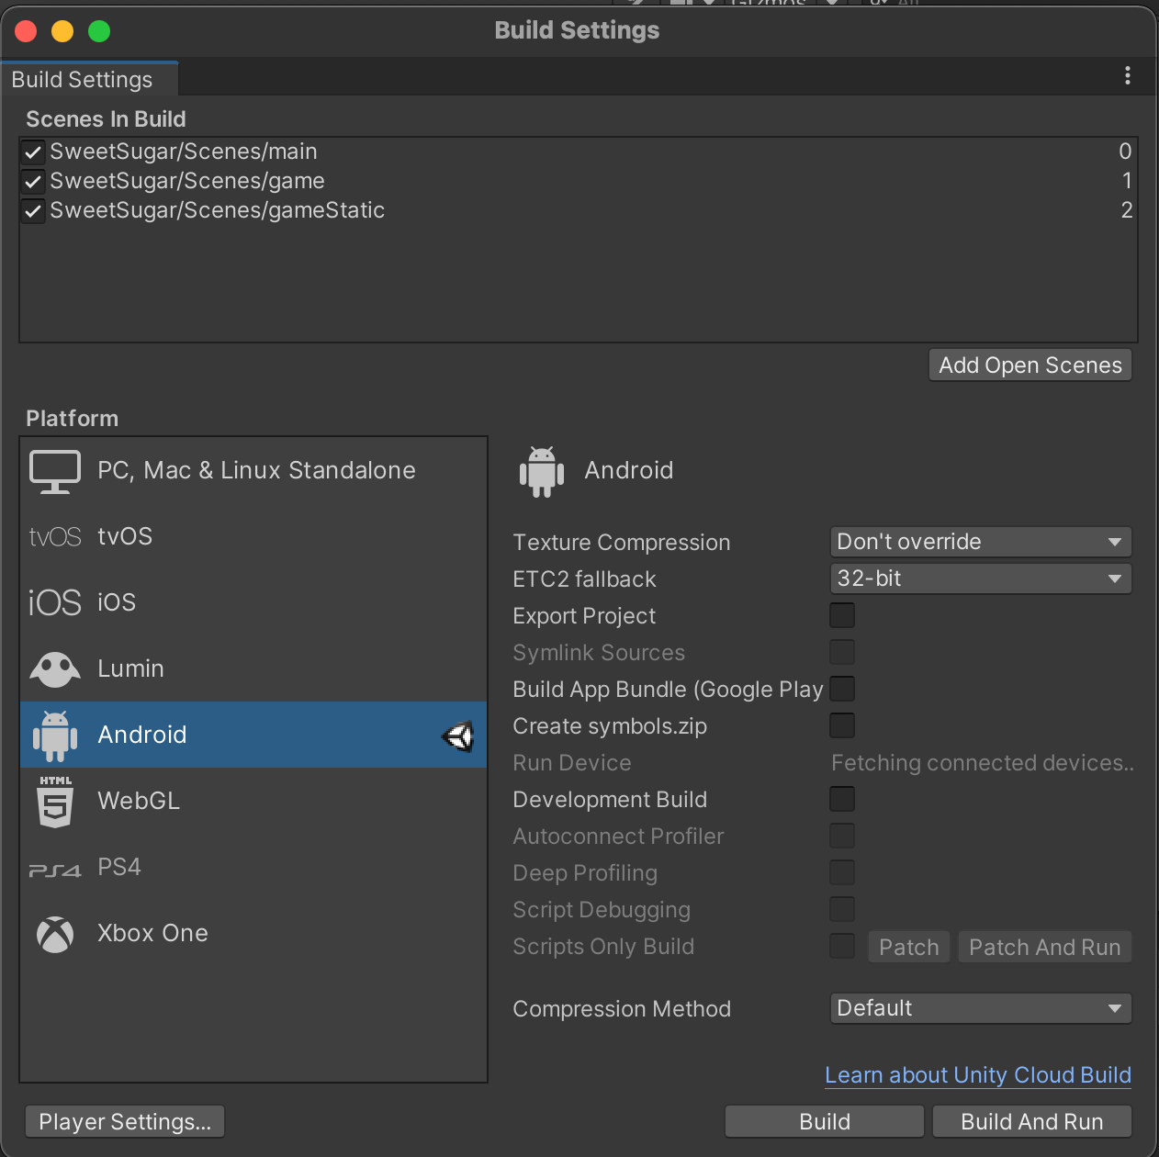Click the Build button
The image size is (1159, 1157).
pos(825,1121)
